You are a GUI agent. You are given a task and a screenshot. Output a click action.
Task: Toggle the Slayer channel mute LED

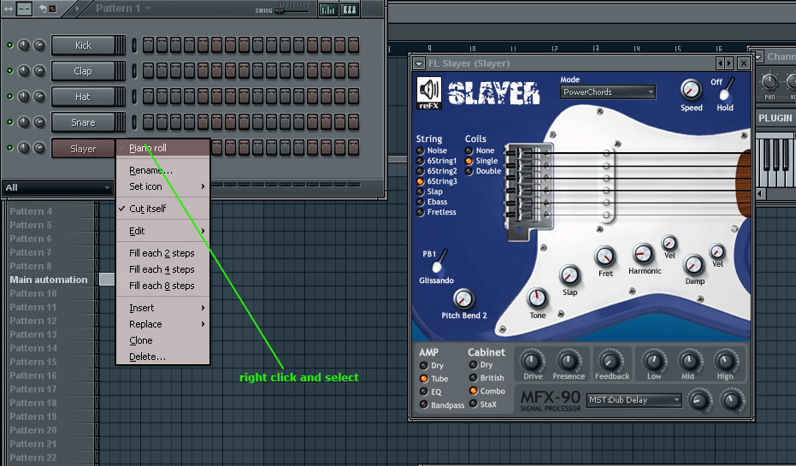(x=9, y=148)
